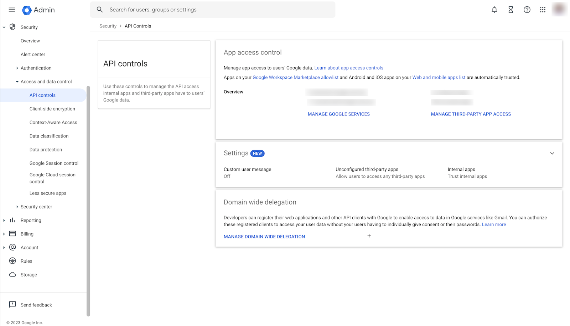Click the Account at-sign icon
Image resolution: width=570 pixels, height=326 pixels.
pyautogui.click(x=12, y=247)
